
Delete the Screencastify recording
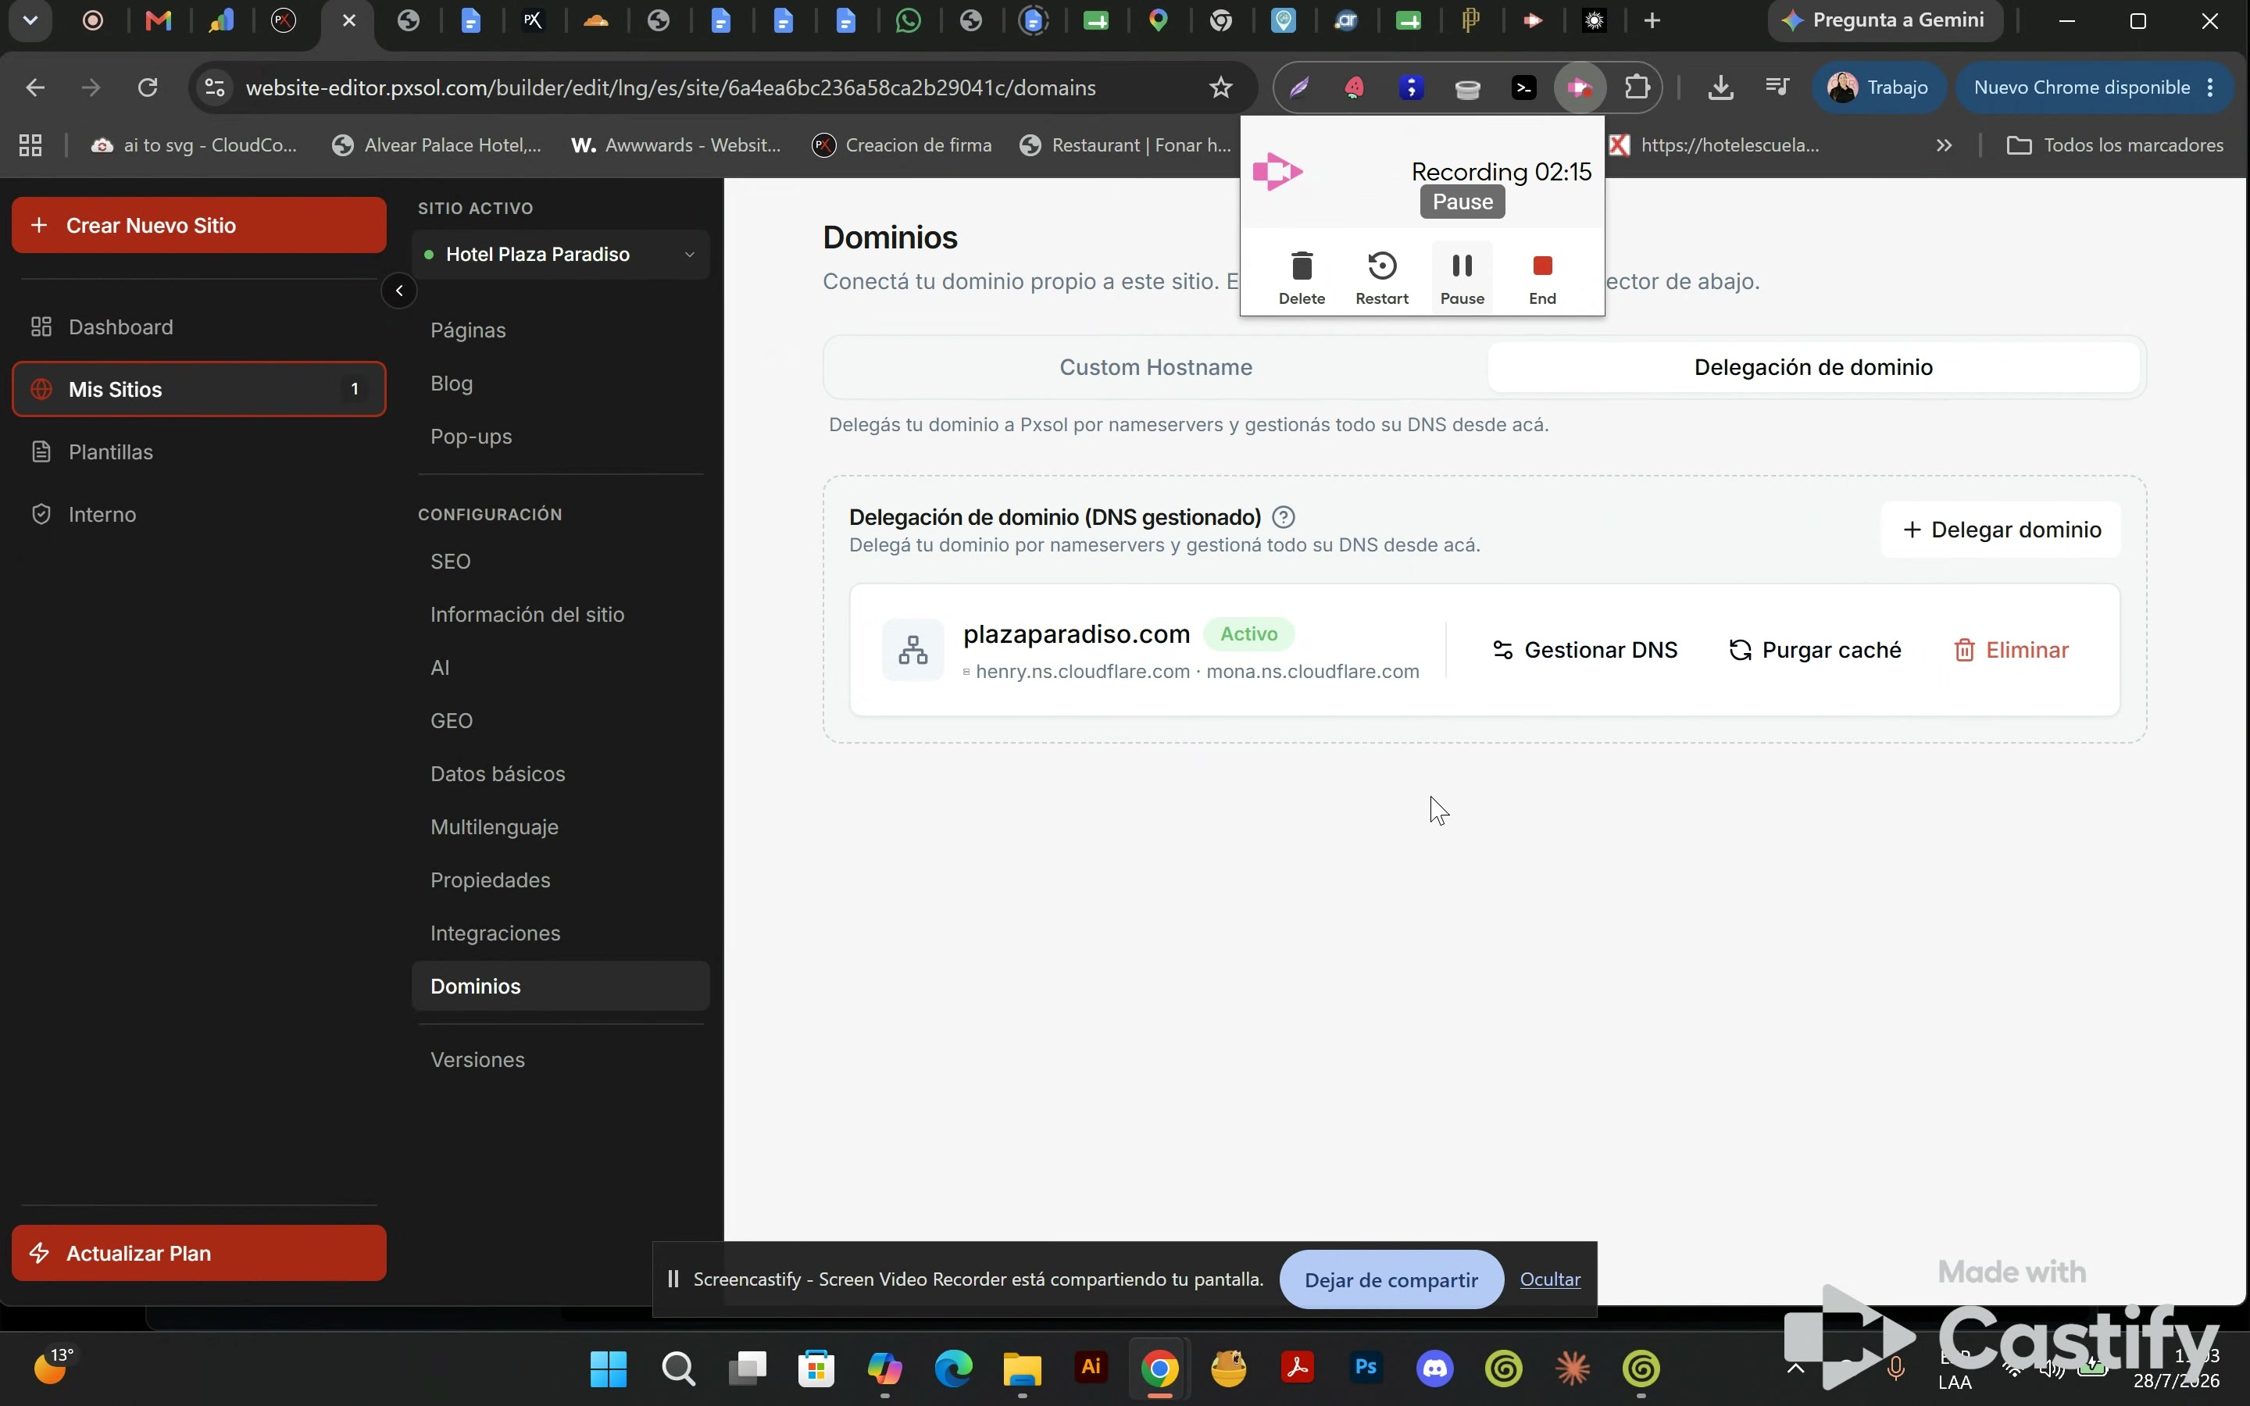pos(1302,277)
